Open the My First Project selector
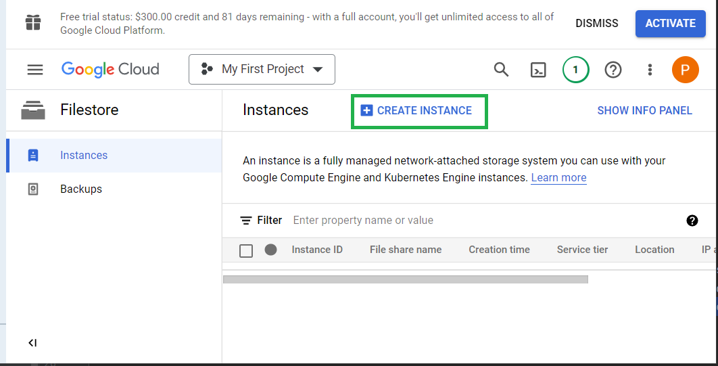Image resolution: width=718 pixels, height=366 pixels. [262, 69]
